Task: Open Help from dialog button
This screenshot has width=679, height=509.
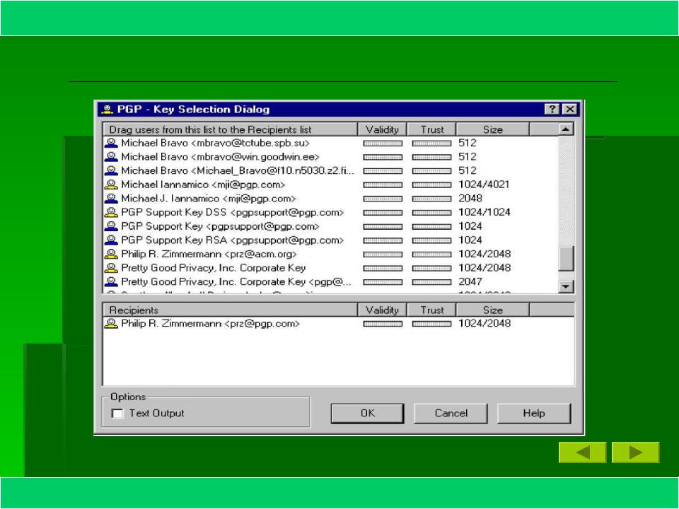Action: tap(534, 414)
